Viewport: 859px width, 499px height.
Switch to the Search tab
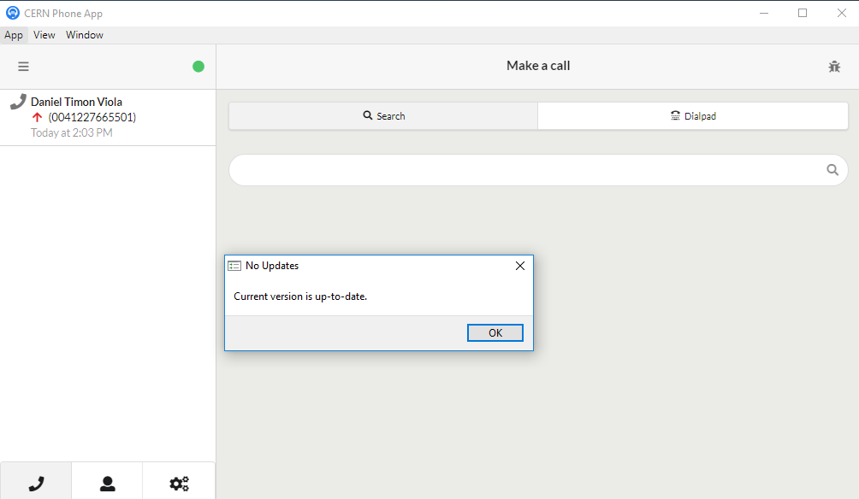pyautogui.click(x=383, y=116)
